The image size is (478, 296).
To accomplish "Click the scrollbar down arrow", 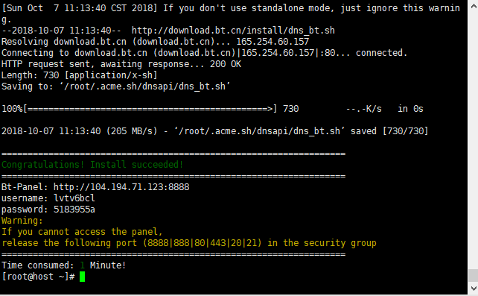I will (473, 289).
